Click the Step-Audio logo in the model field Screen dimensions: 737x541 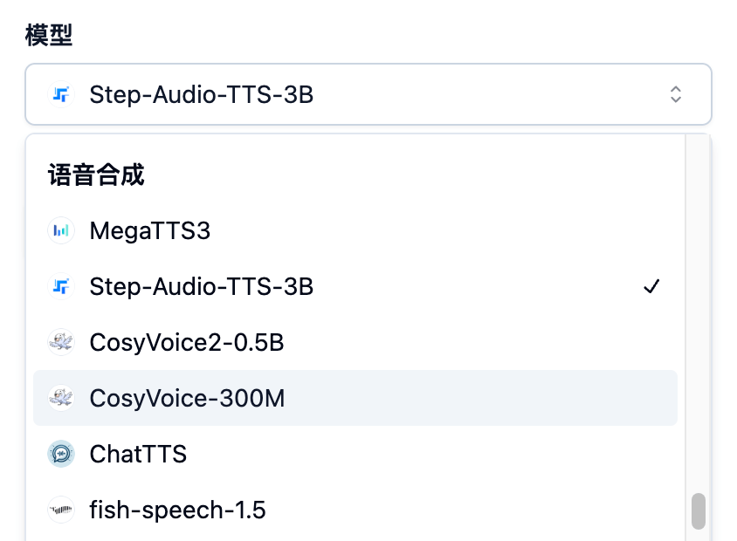[x=60, y=94]
